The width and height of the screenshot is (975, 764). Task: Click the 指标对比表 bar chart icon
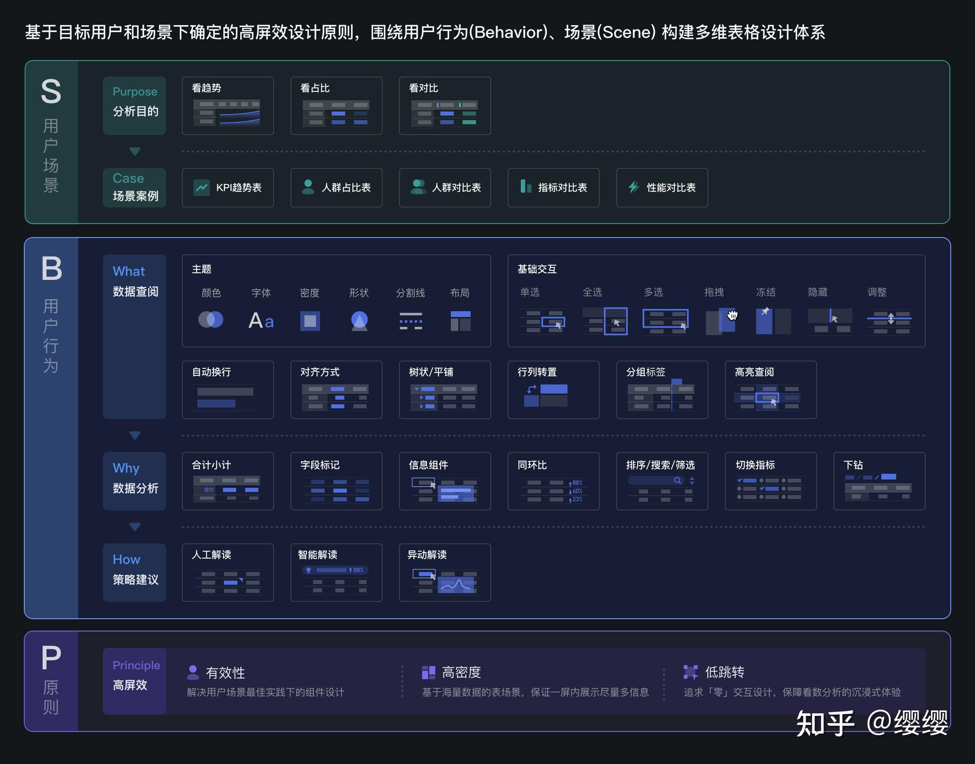pyautogui.click(x=525, y=188)
